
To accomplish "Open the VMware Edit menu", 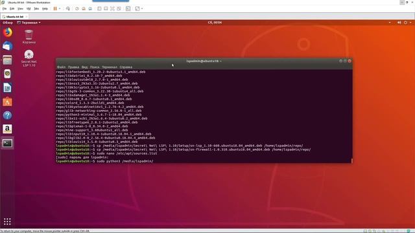I will coord(12,8).
